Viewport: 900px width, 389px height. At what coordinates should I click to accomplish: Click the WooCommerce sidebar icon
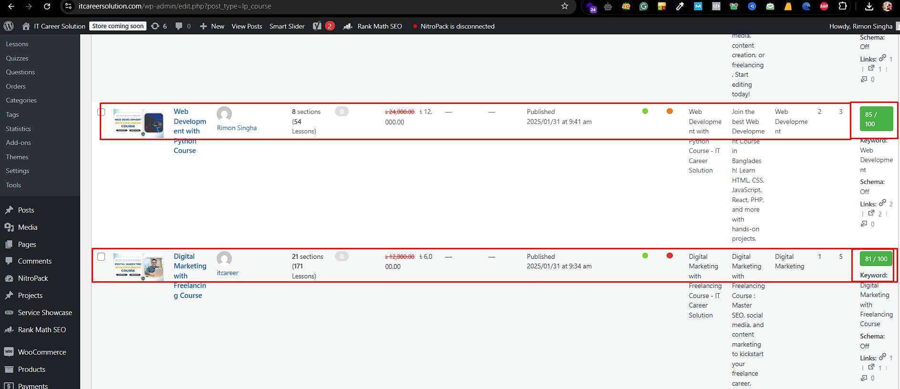pyautogui.click(x=9, y=352)
